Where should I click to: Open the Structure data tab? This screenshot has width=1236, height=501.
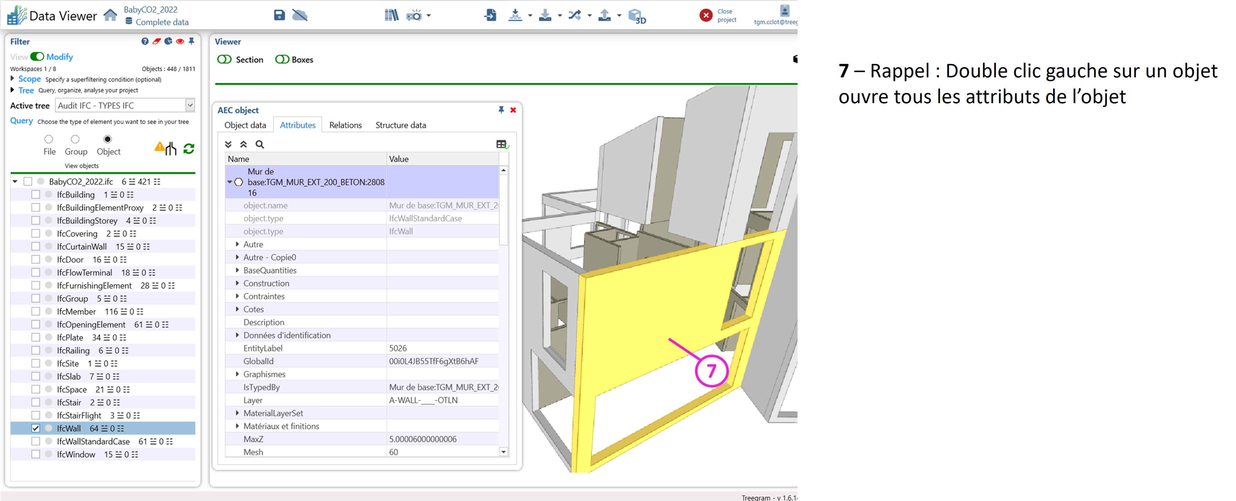400,125
